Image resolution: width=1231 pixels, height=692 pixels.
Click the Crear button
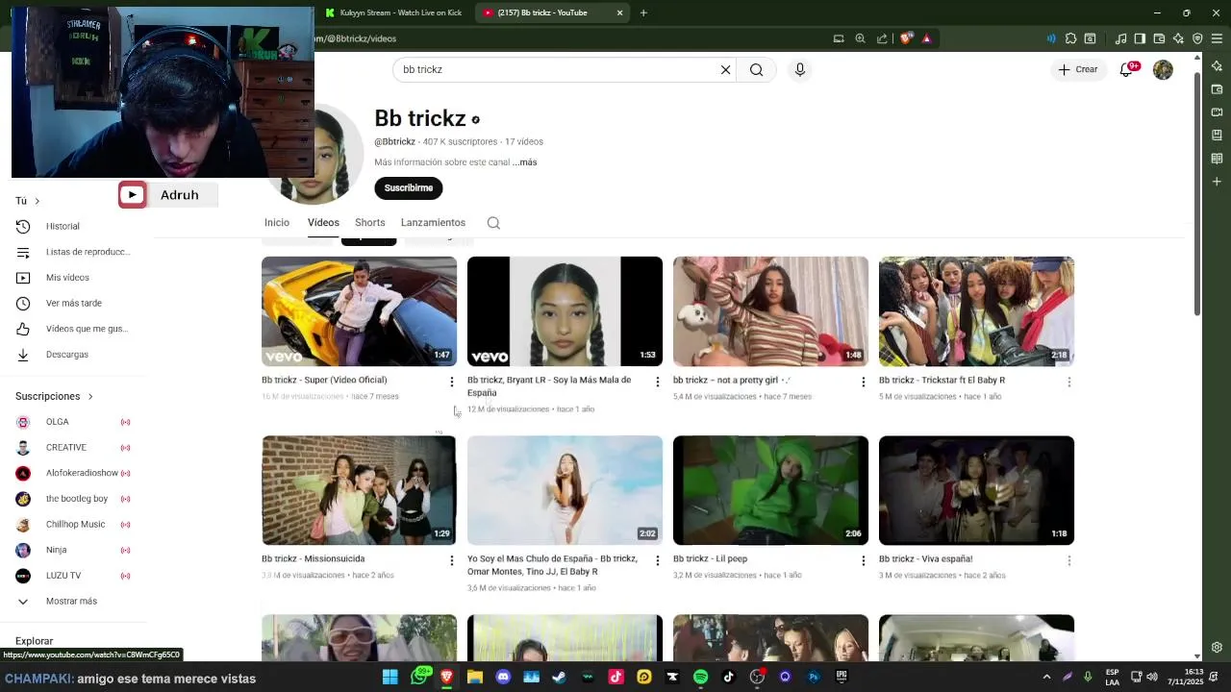pos(1078,69)
